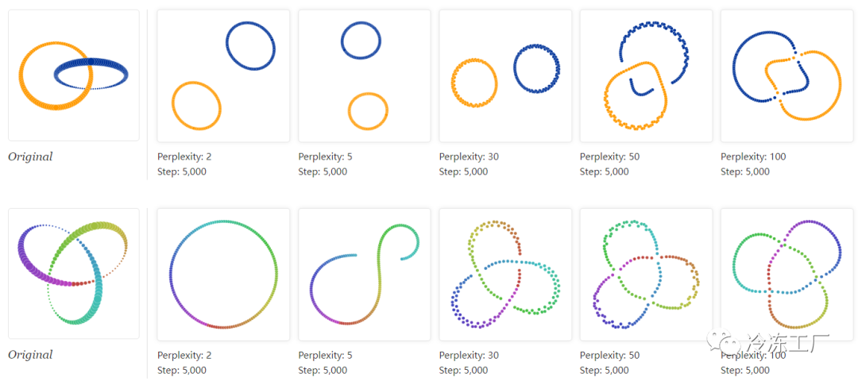
Task: Select the linked rings perplexity 2 plot
Action: (x=223, y=75)
